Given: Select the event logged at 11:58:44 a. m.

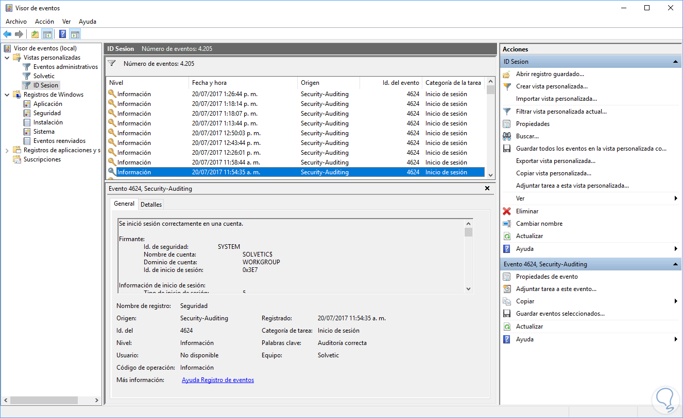Looking at the screenshot, I should [295, 162].
